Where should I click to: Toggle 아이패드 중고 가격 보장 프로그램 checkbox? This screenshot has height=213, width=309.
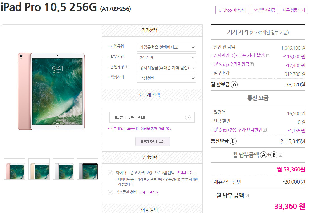pyautogui.click(x=110, y=173)
